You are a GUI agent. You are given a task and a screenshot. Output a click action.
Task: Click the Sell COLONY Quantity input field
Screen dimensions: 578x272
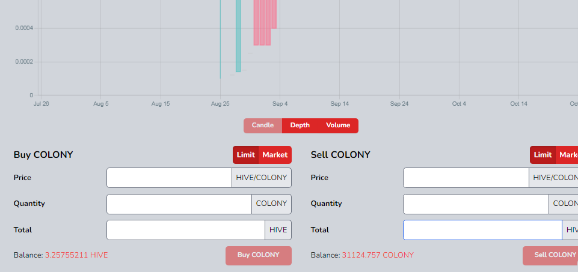(x=476, y=204)
